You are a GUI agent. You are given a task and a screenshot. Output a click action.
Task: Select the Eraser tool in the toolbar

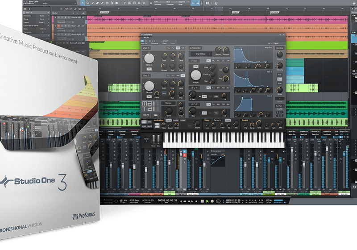tap(97, 3)
